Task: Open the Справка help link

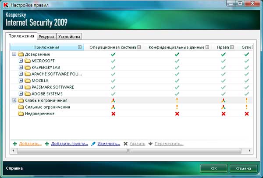Action: [14, 168]
